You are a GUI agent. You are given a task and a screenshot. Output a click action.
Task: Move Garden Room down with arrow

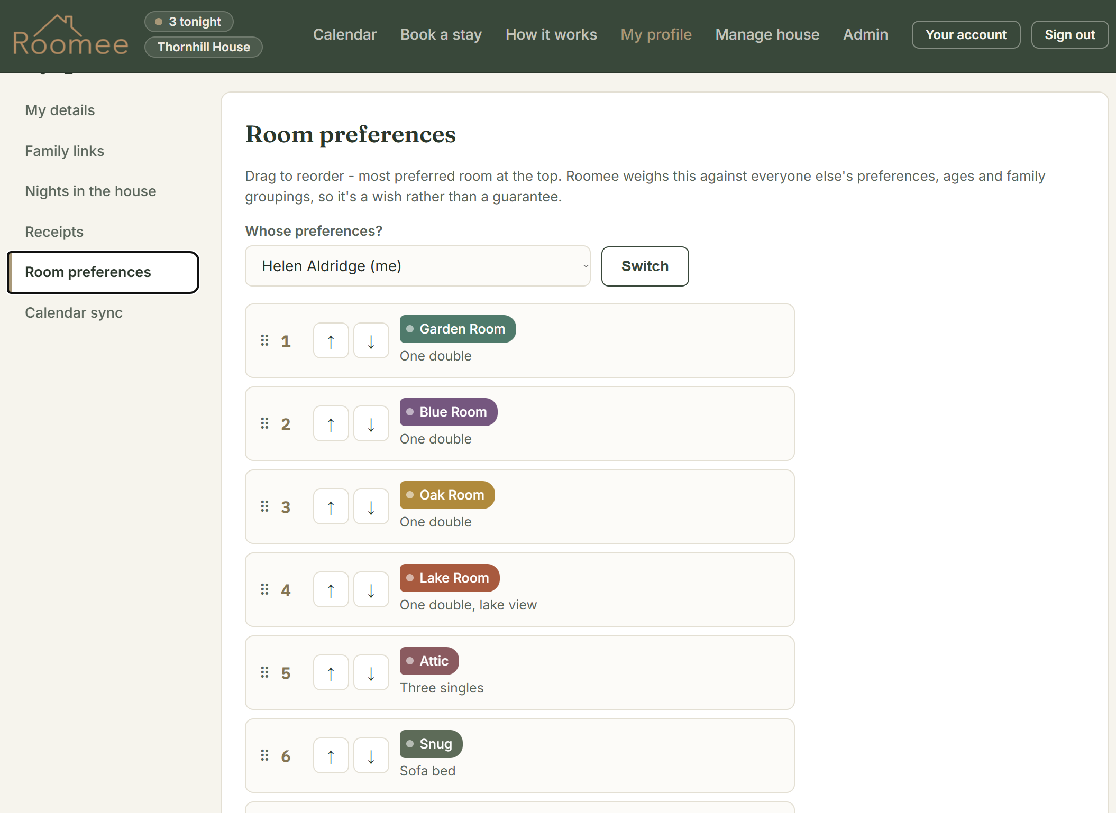pos(371,341)
